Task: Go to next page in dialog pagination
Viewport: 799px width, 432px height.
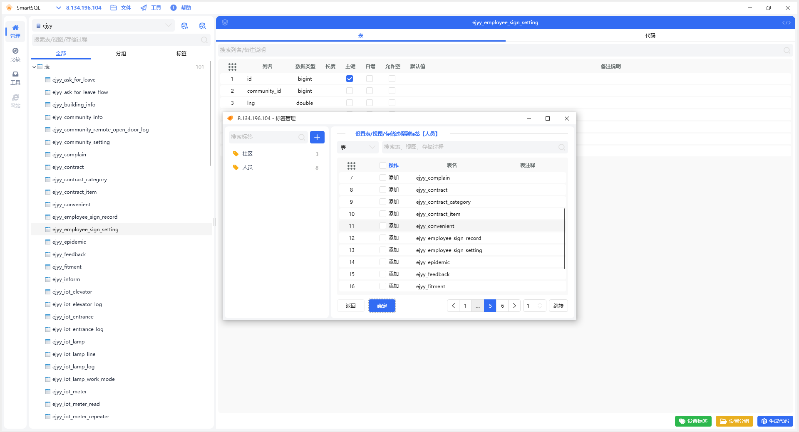Action: tap(514, 306)
